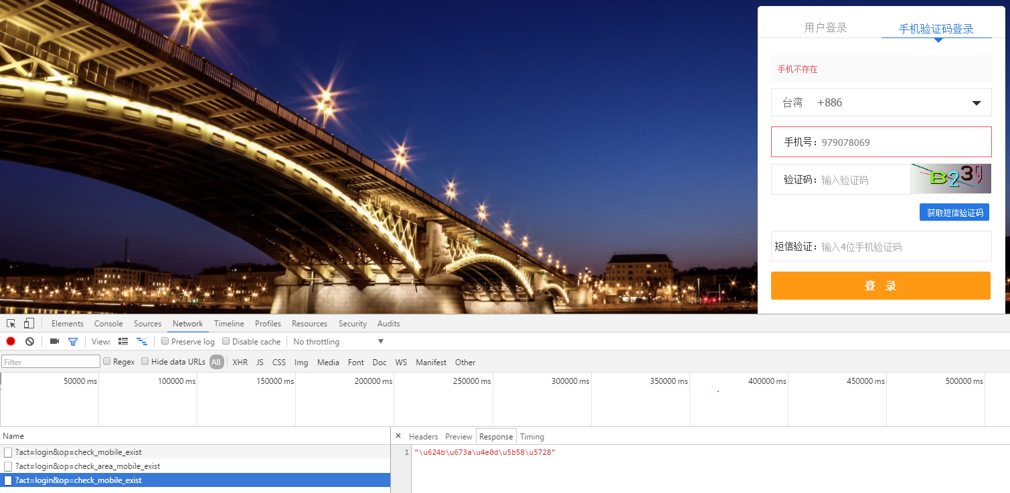Image resolution: width=1010 pixels, height=493 pixels.
Task: Close the request details pane
Action: 398,436
